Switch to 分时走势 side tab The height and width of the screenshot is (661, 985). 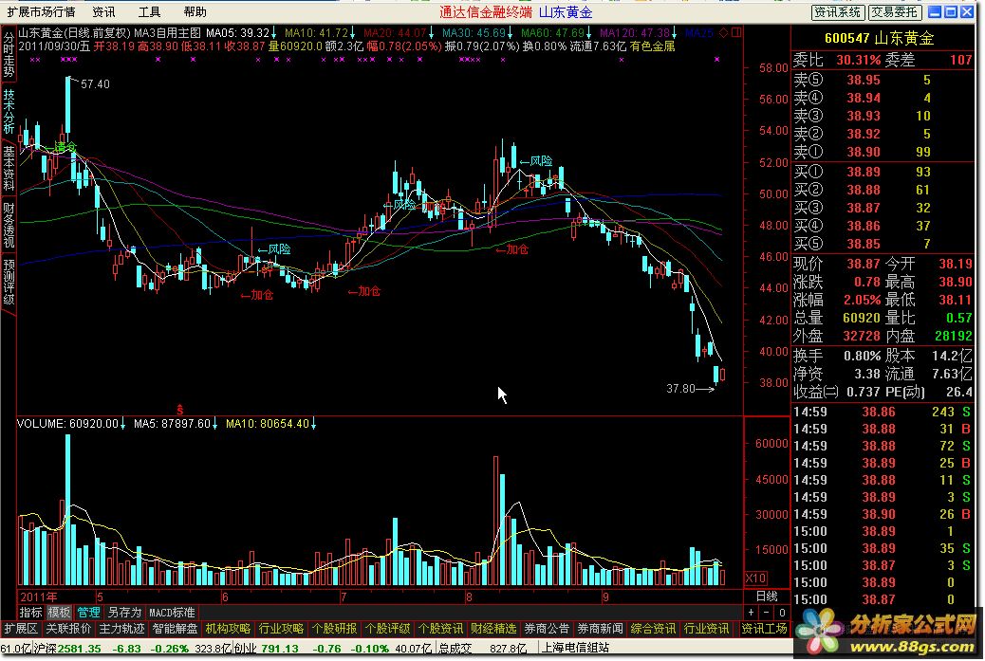pyautogui.click(x=9, y=54)
